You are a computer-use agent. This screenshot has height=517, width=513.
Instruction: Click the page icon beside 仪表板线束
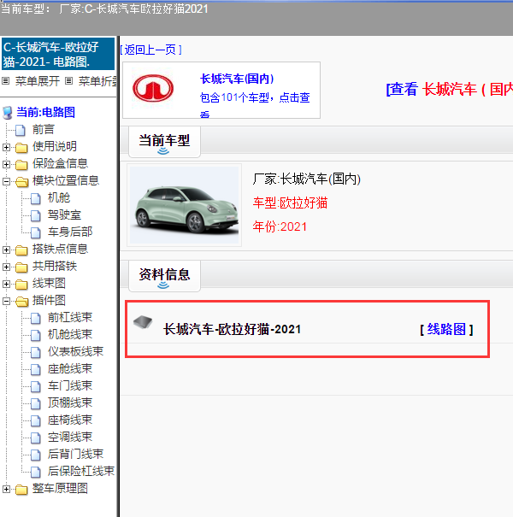pyautogui.click(x=36, y=352)
